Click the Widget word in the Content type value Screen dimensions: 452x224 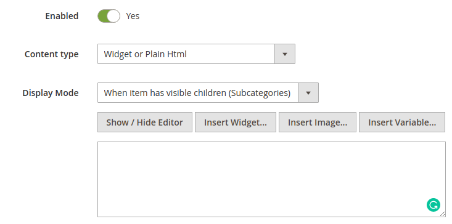click(118, 54)
